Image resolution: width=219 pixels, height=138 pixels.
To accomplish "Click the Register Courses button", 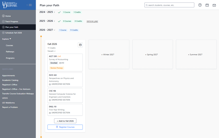I will (65, 127).
